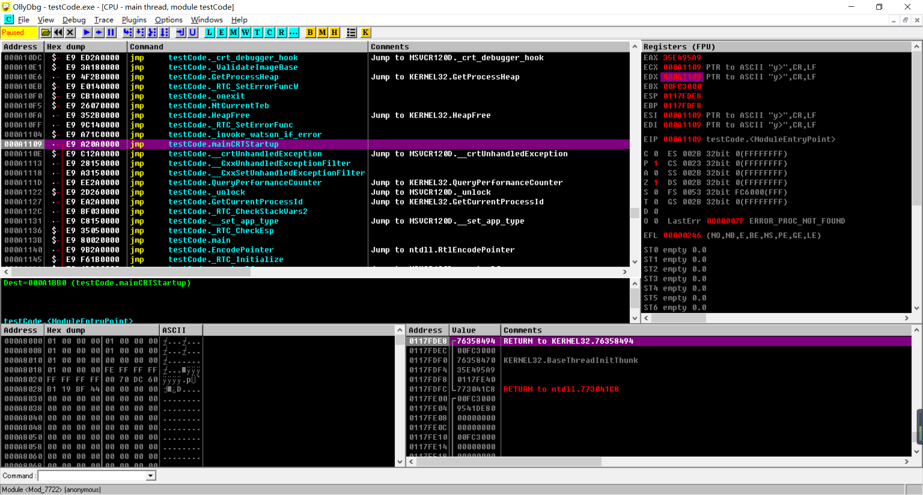923x495 pixels.
Task: Select stack row RETURN to ntdll.773041C8
Action: point(659,389)
